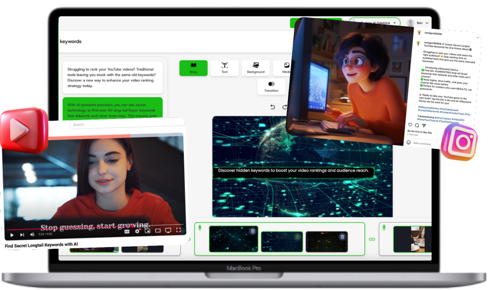Delete the first teal network clip

point(253,231)
